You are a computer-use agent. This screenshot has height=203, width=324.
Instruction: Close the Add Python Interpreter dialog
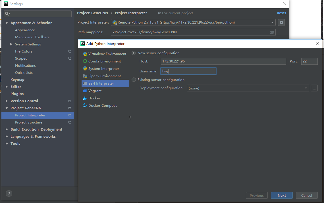[317, 43]
